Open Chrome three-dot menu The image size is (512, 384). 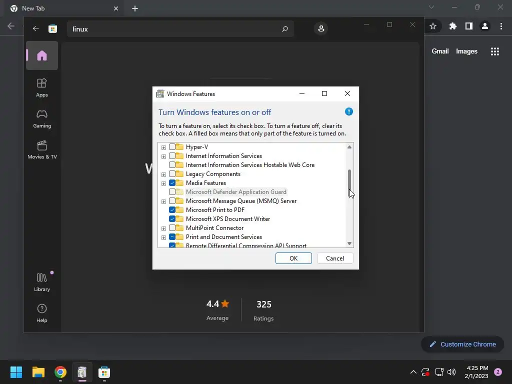(501, 26)
